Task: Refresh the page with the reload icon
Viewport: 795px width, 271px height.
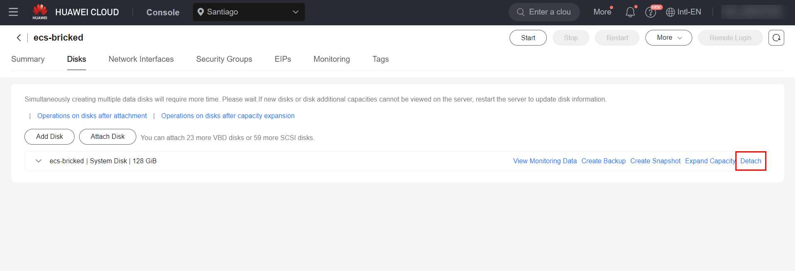Action: [x=776, y=38]
